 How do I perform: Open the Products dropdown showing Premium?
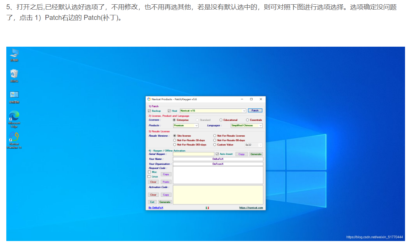click(186, 125)
